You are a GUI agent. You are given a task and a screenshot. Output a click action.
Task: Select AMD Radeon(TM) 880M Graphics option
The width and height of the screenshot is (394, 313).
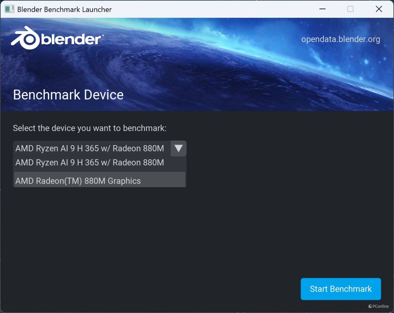(x=78, y=181)
